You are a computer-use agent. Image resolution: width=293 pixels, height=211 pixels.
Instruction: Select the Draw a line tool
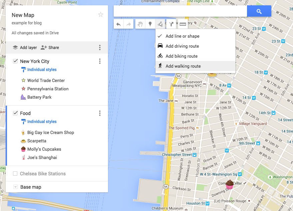[x=160, y=24]
